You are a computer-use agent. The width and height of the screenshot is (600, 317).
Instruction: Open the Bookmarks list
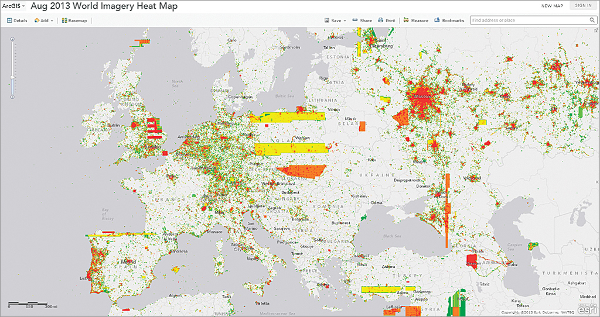[449, 20]
